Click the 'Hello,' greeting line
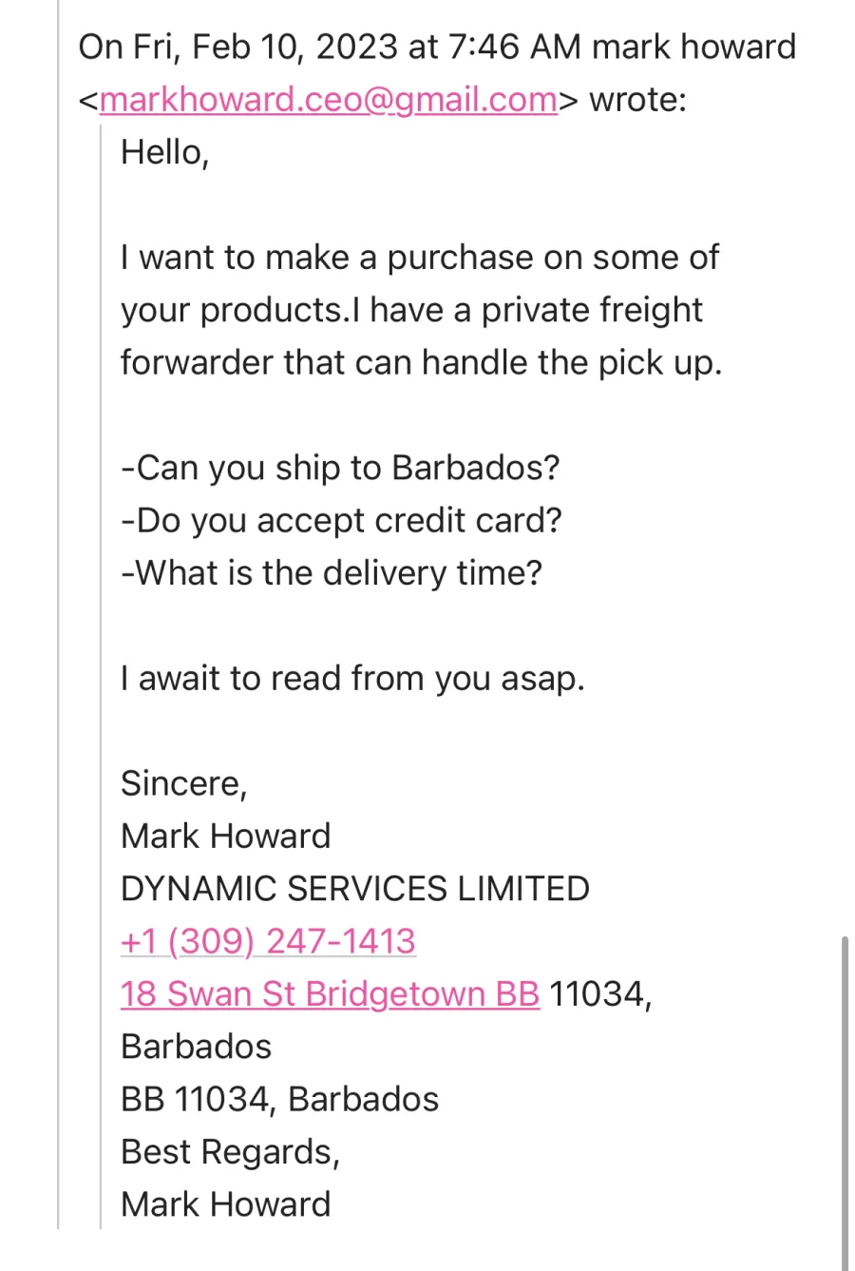855x1271 pixels. (164, 152)
